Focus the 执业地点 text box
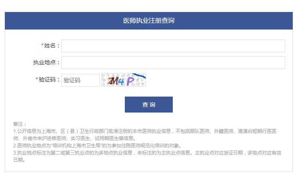This screenshot has width=294, height=176. 173,63
